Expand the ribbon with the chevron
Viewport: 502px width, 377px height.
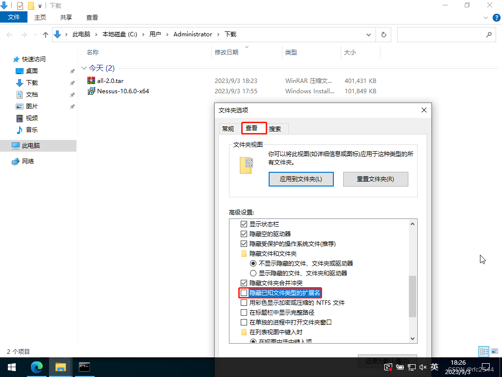[486, 18]
